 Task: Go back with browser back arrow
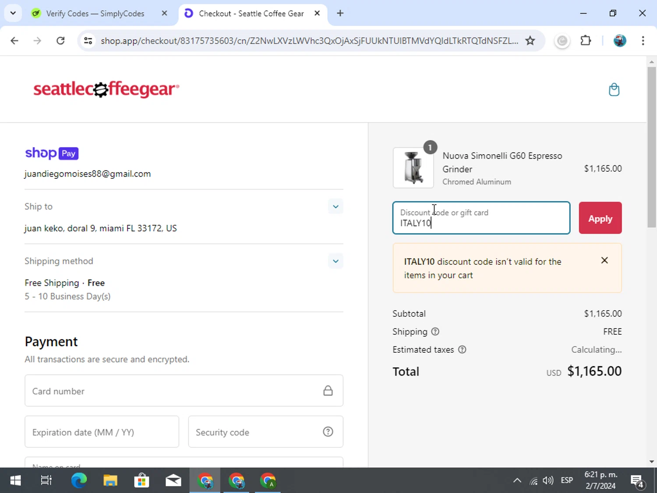14,41
